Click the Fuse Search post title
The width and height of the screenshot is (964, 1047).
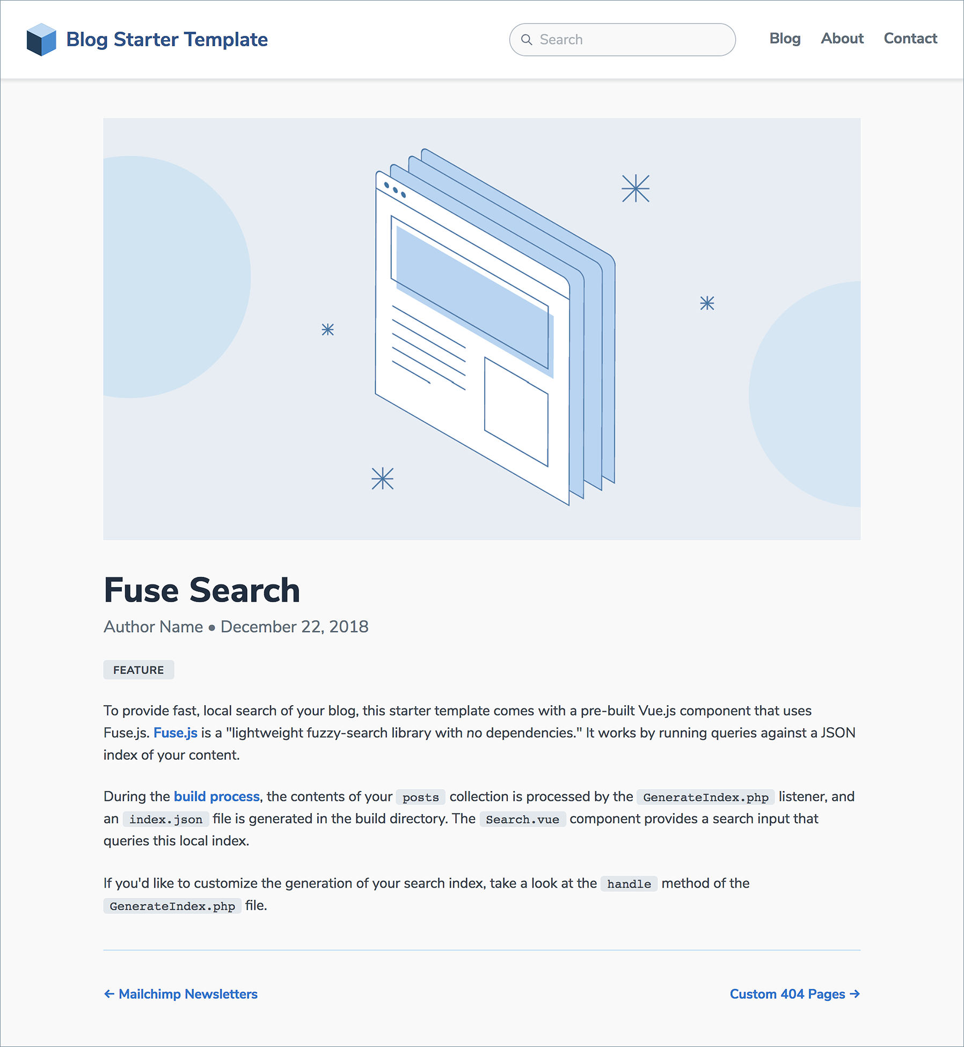(x=202, y=590)
